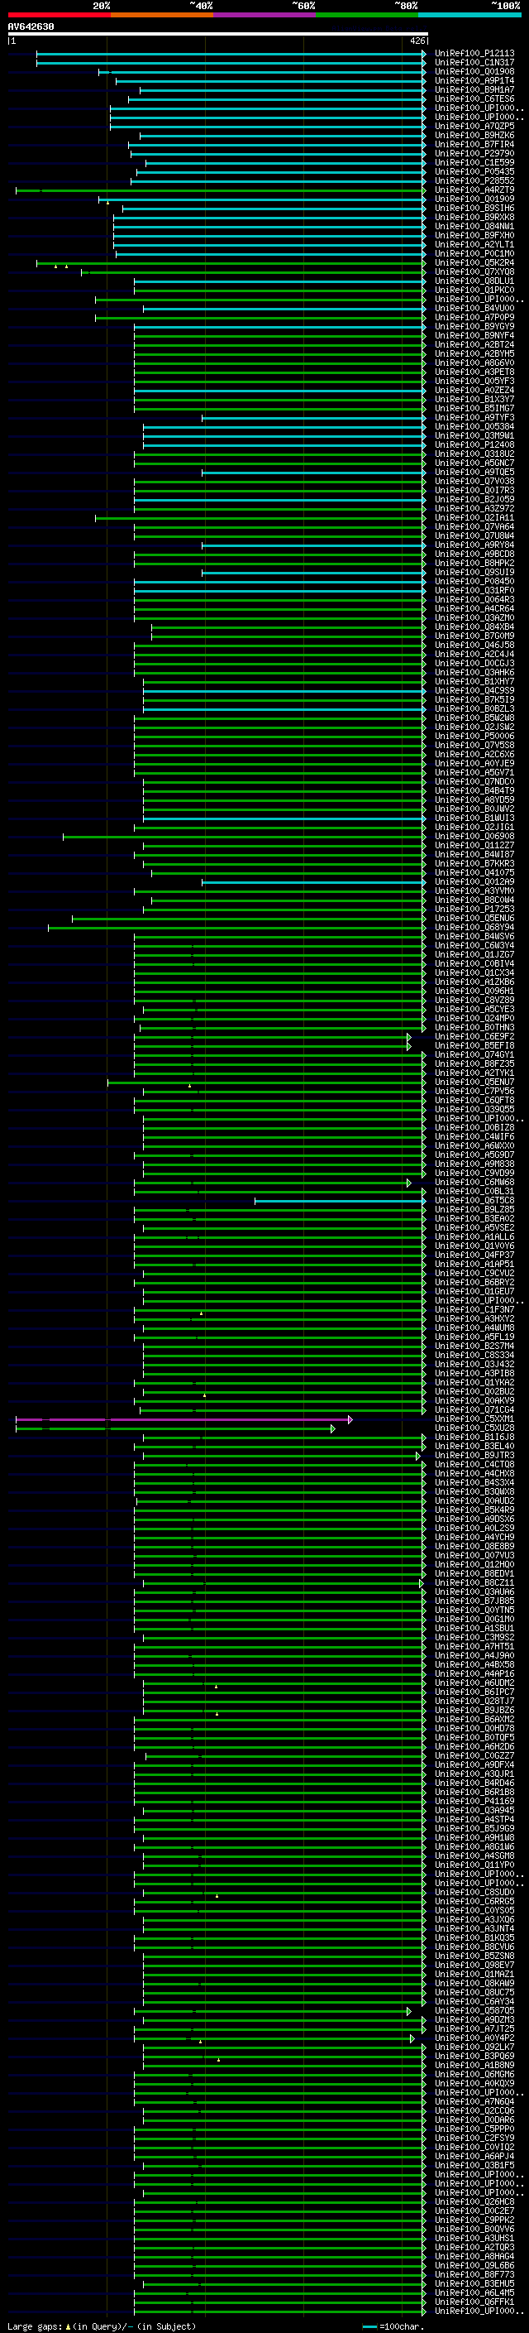Image resolution: width=529 pixels, height=2333 pixels.
Task: Click label UniRef100_P41169
Action: point(474,1803)
